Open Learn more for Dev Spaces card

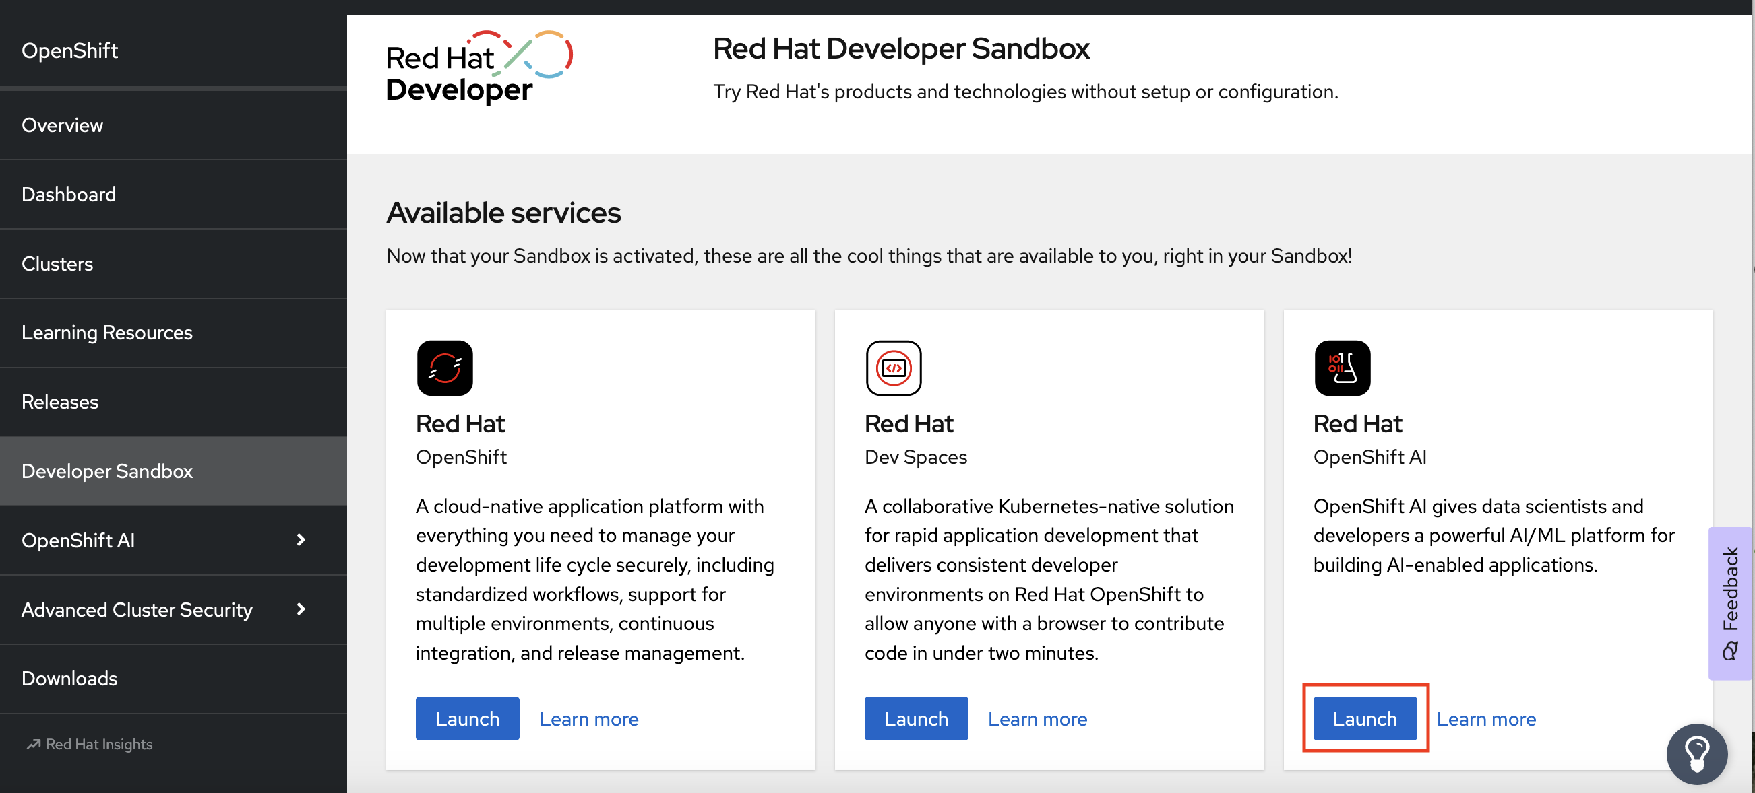[1037, 719]
